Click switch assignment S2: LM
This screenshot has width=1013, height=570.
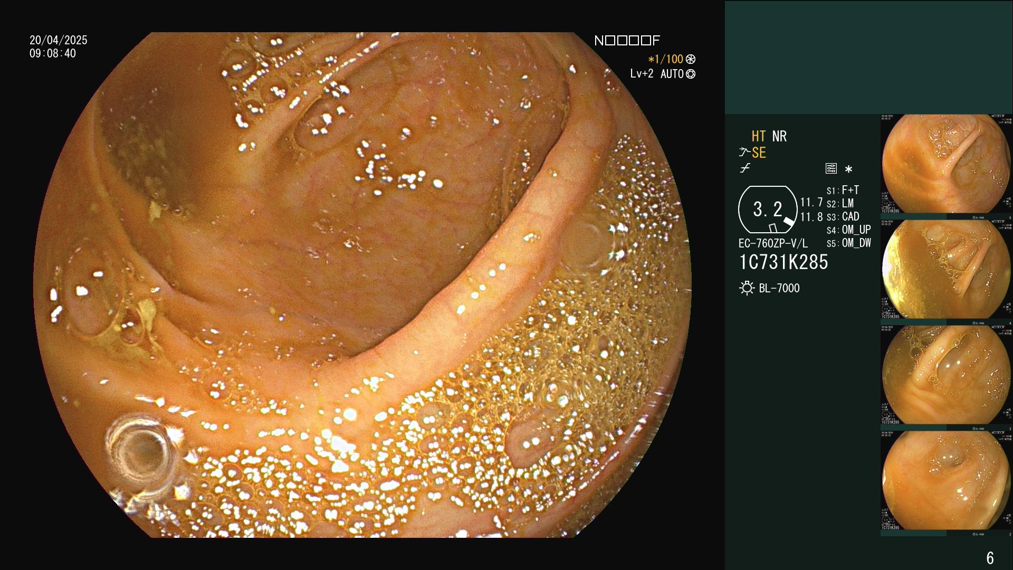(840, 203)
